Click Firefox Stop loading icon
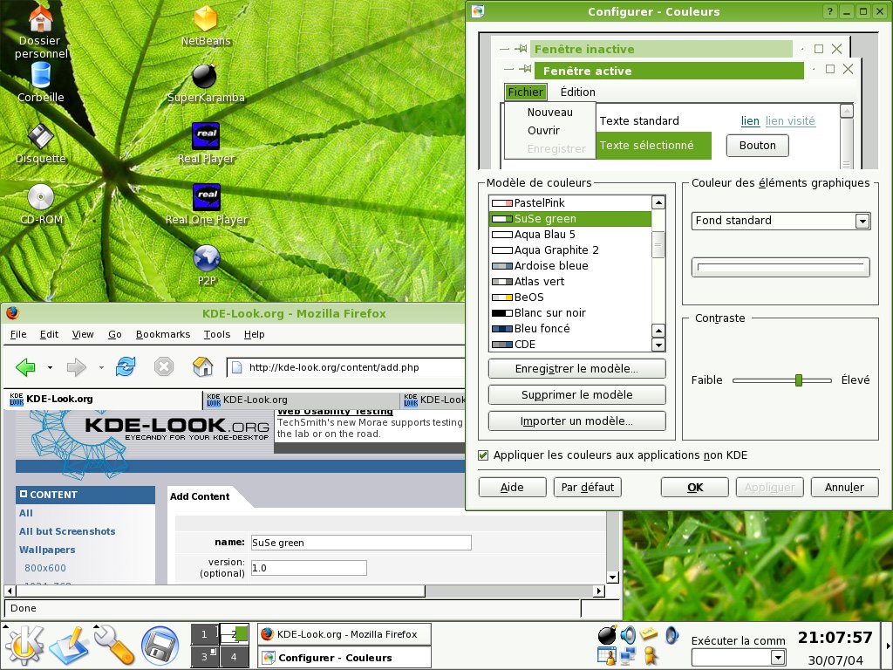The image size is (893, 670). pyautogui.click(x=163, y=367)
